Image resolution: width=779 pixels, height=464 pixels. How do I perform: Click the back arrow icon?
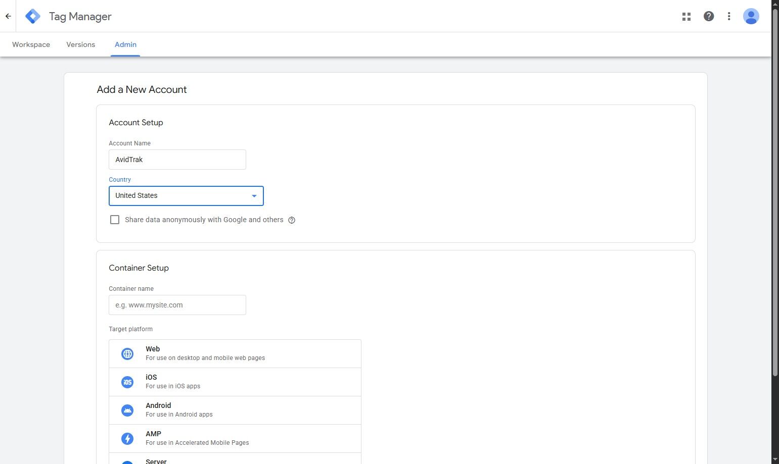8,16
